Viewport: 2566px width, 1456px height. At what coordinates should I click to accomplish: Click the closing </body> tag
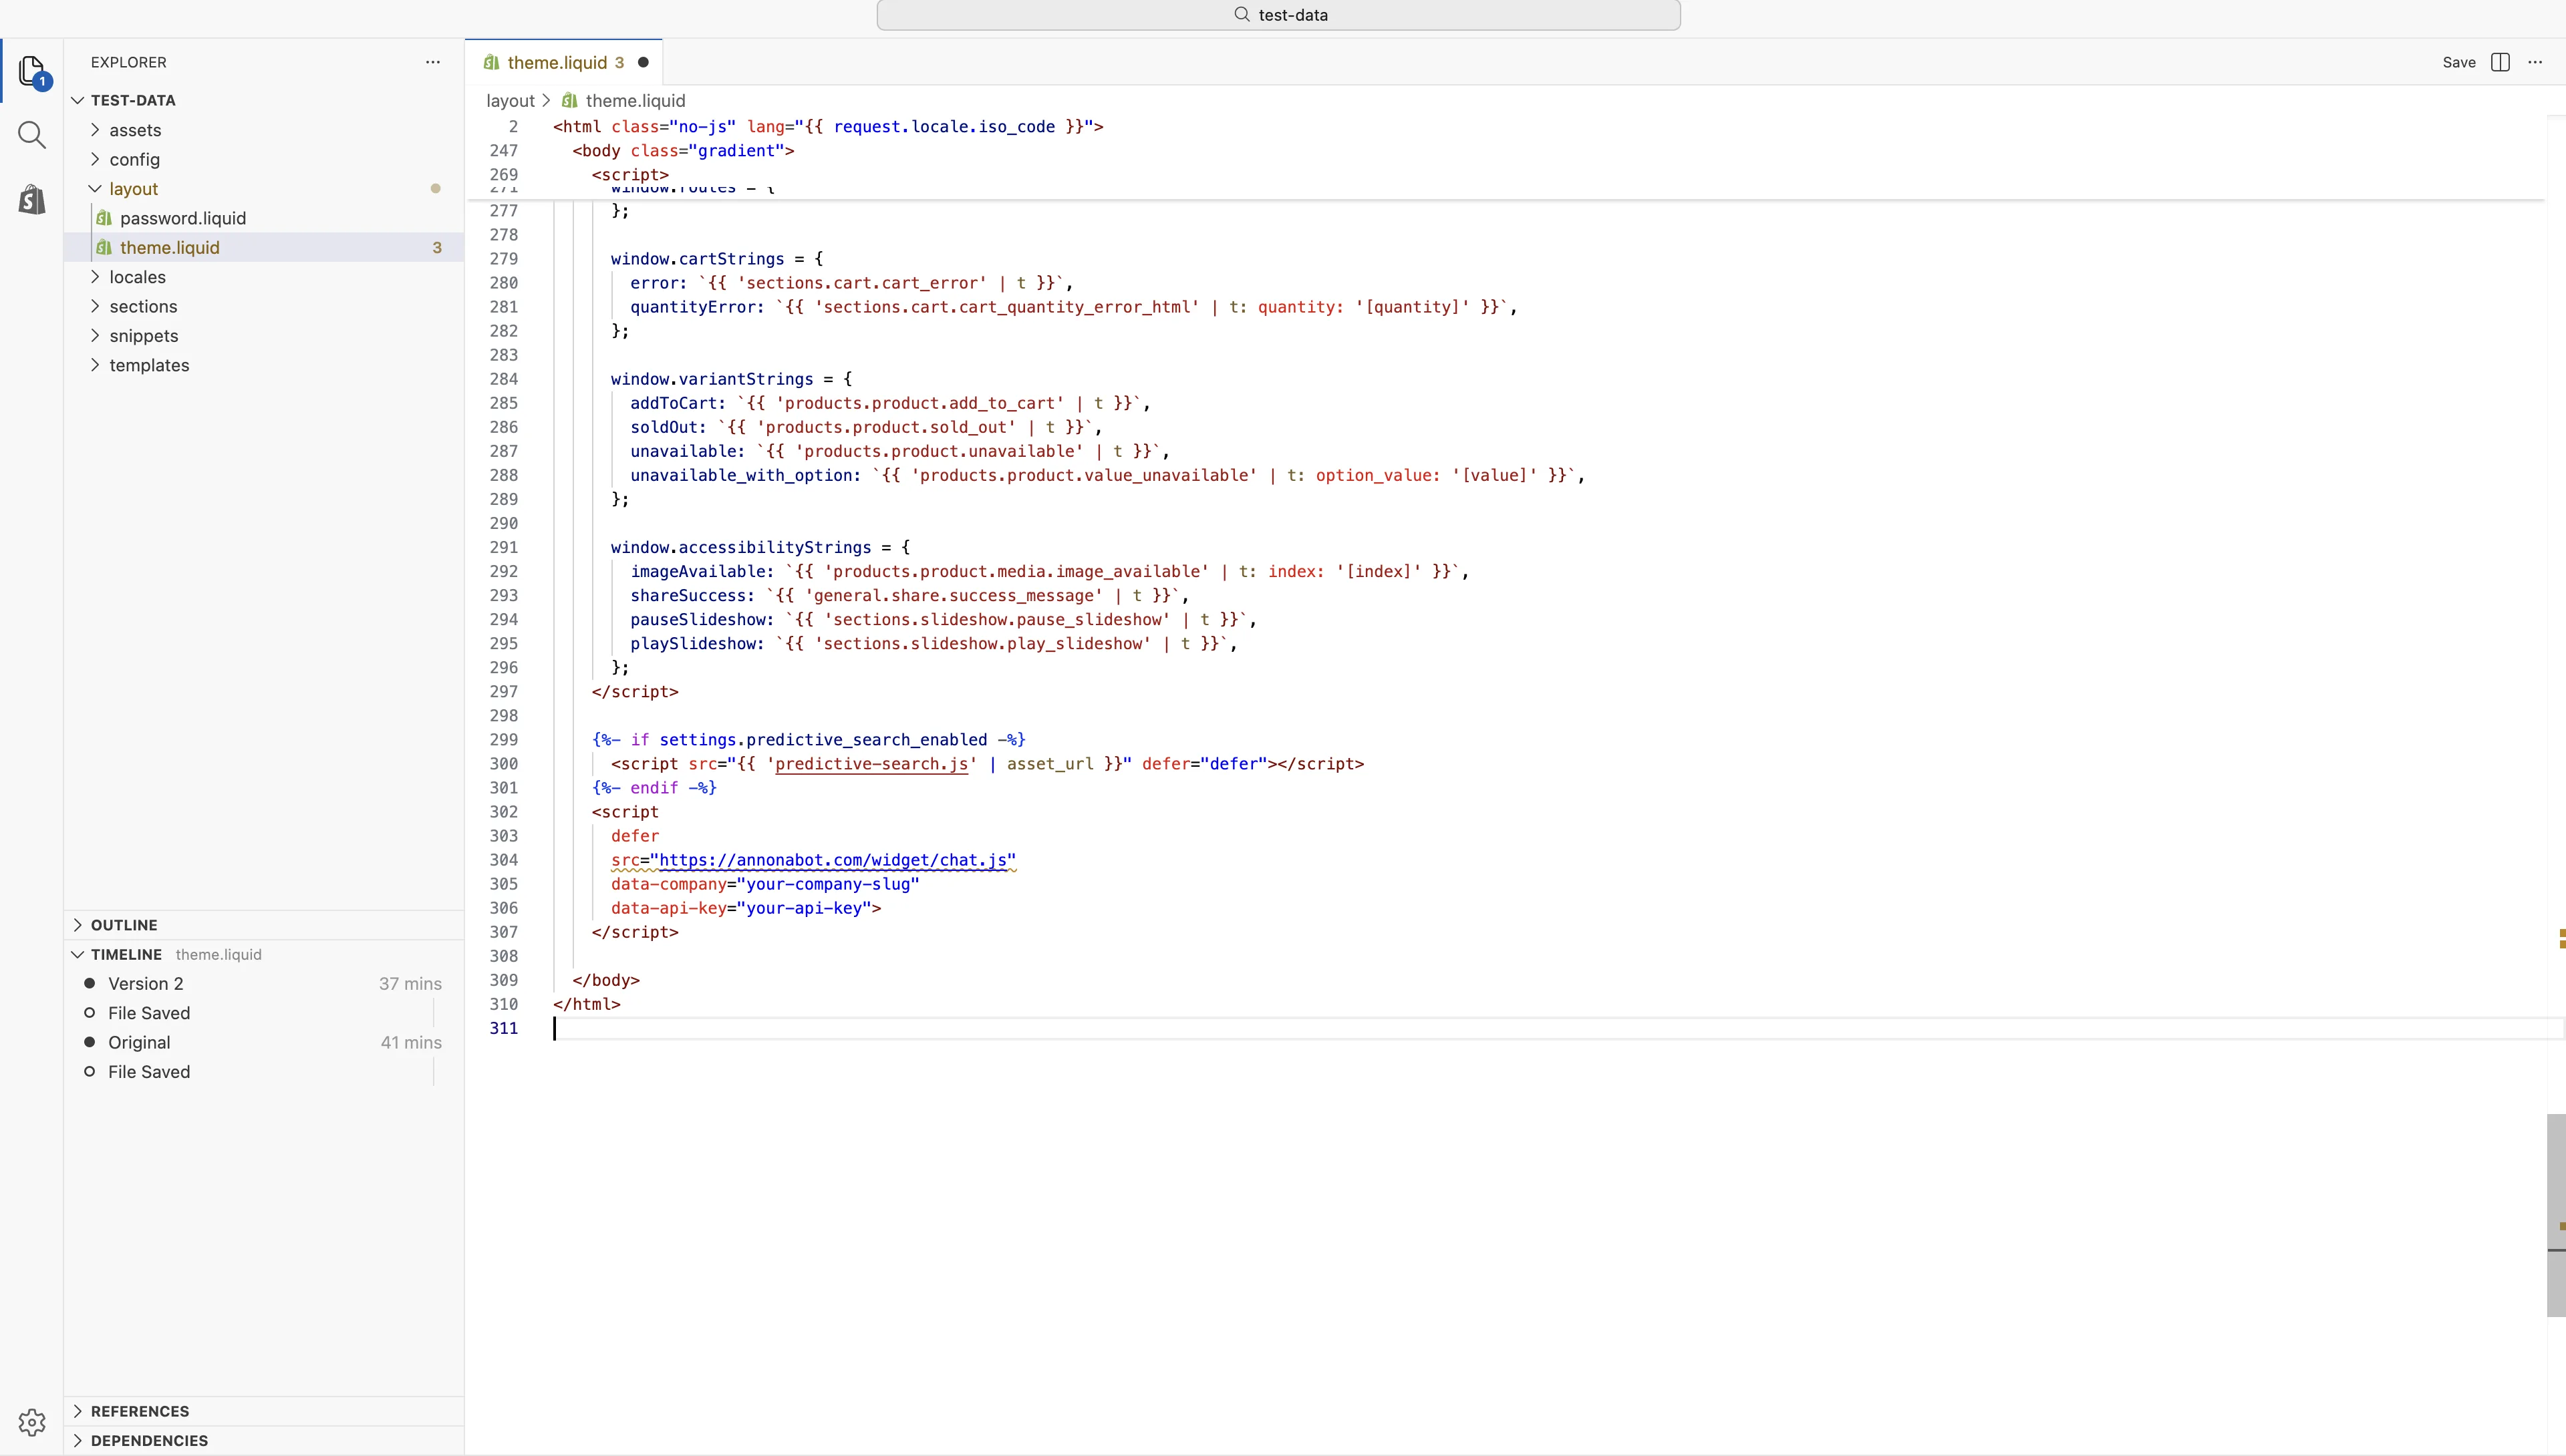coord(606,980)
